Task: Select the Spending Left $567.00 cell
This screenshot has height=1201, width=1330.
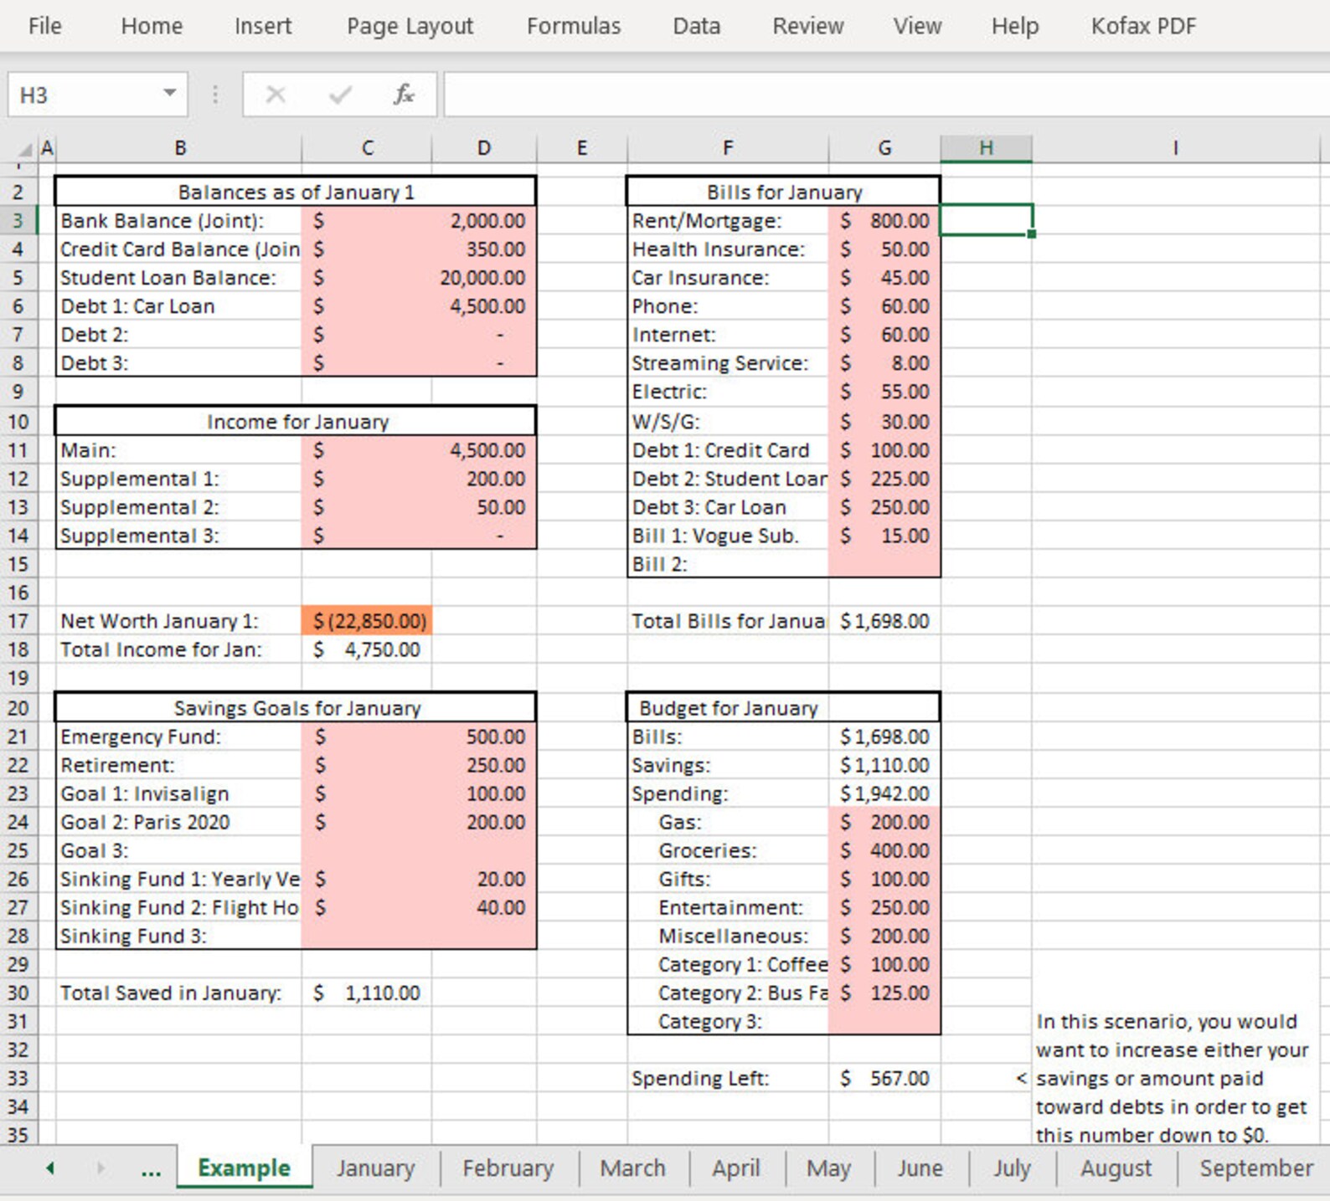Action: pyautogui.click(x=884, y=1078)
